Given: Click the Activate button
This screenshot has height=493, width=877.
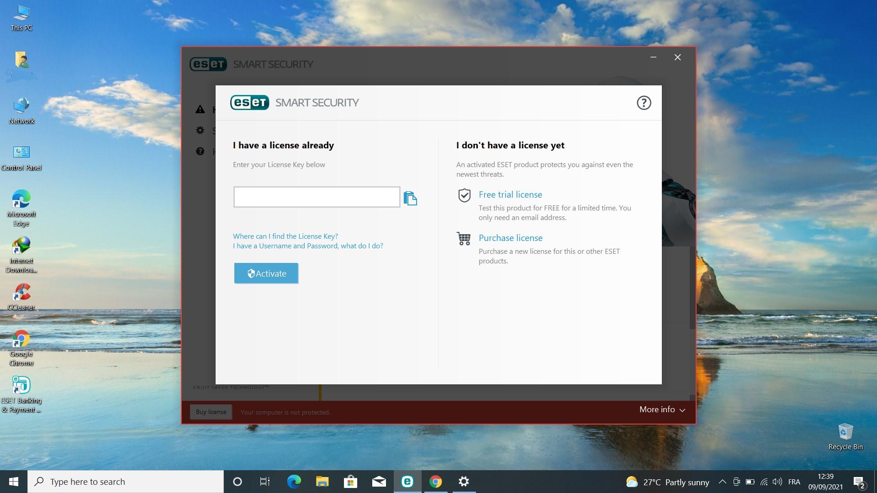Looking at the screenshot, I should [266, 273].
